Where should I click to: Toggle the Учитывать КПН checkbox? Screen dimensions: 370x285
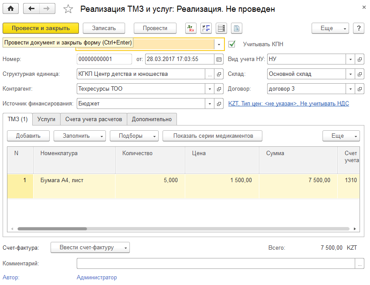point(232,44)
